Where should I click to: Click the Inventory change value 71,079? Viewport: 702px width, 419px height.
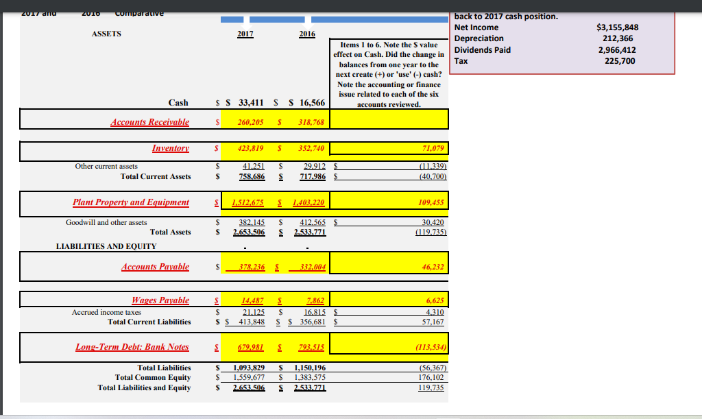tap(433, 148)
